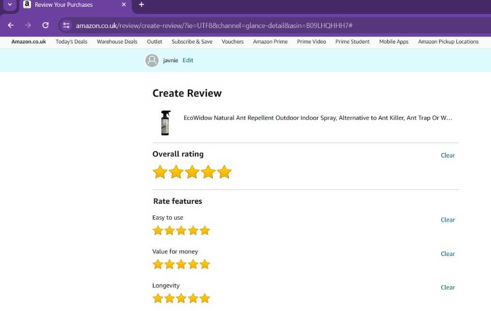Click the Create Review heading

(x=187, y=93)
